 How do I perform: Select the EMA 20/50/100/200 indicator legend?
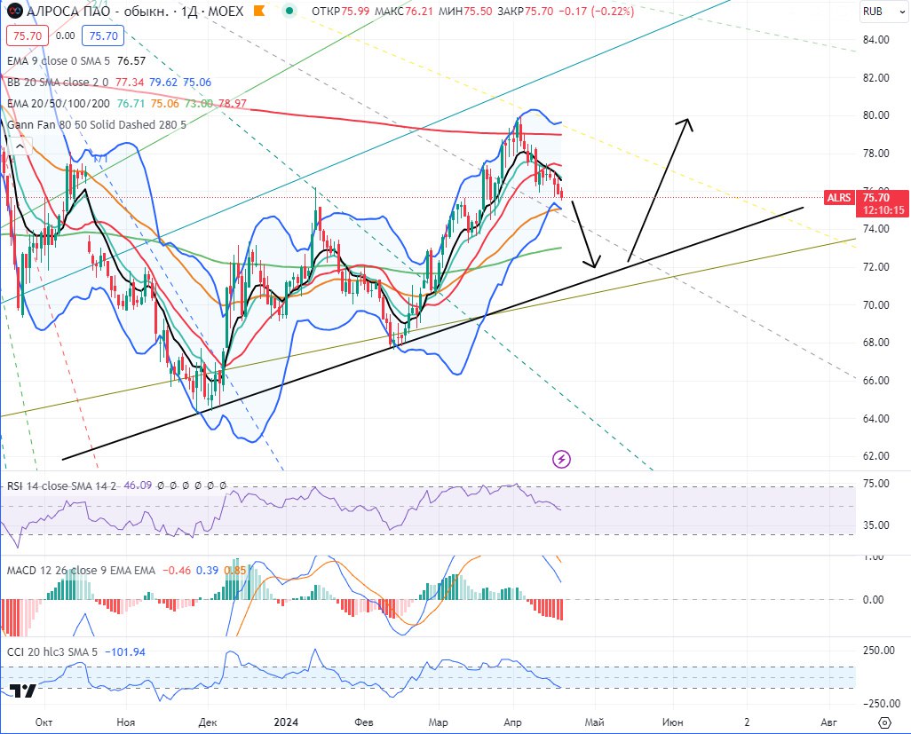tap(58, 104)
